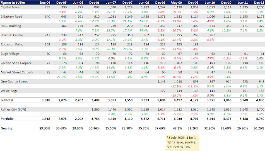Select the Wilkie Edge row label
Screen dimensions: 265x151
pyautogui.click(x=9, y=91)
